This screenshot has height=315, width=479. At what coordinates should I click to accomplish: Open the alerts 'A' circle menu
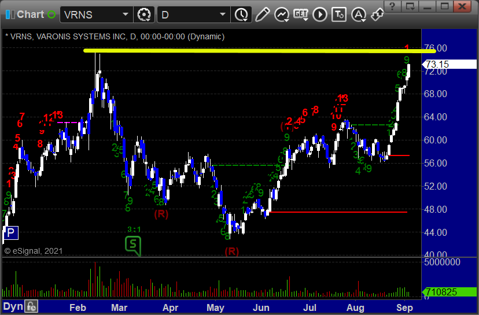(x=359, y=14)
